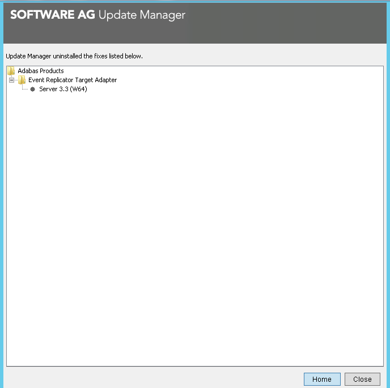Screen dimensions: 390x388
Task: Select the Adabas Products tree label
Action: [40, 71]
